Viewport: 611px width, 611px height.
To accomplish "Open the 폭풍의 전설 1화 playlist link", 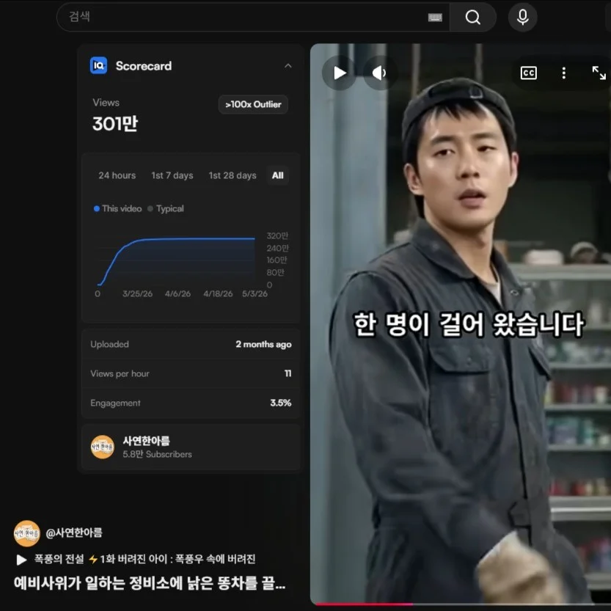I will (x=144, y=559).
